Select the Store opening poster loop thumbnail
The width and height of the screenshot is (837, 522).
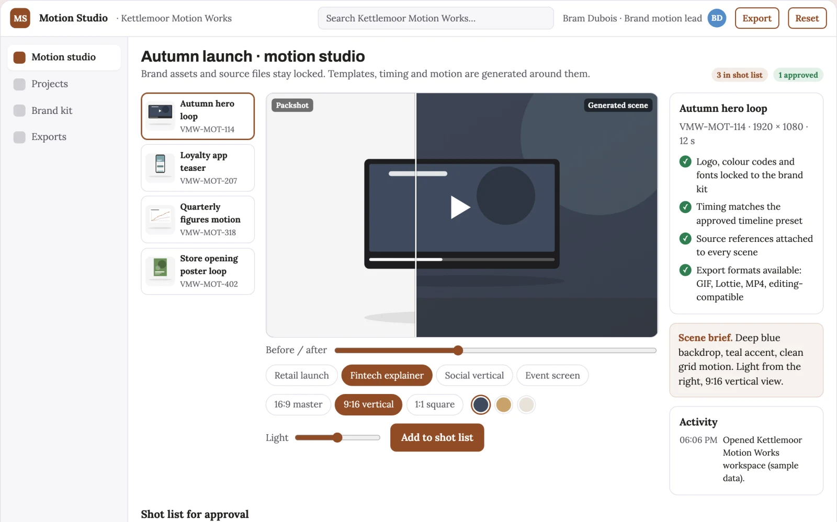(x=160, y=271)
